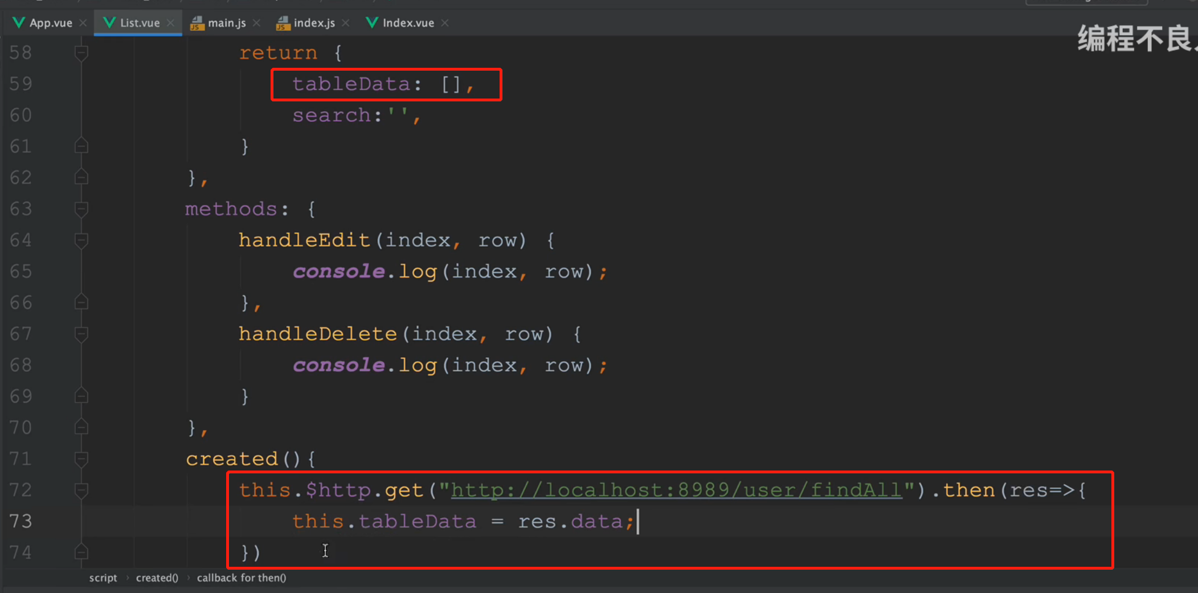Viewport: 1198px width, 593px height.
Task: Toggle fold end marker at line 66
Action: tap(81, 302)
